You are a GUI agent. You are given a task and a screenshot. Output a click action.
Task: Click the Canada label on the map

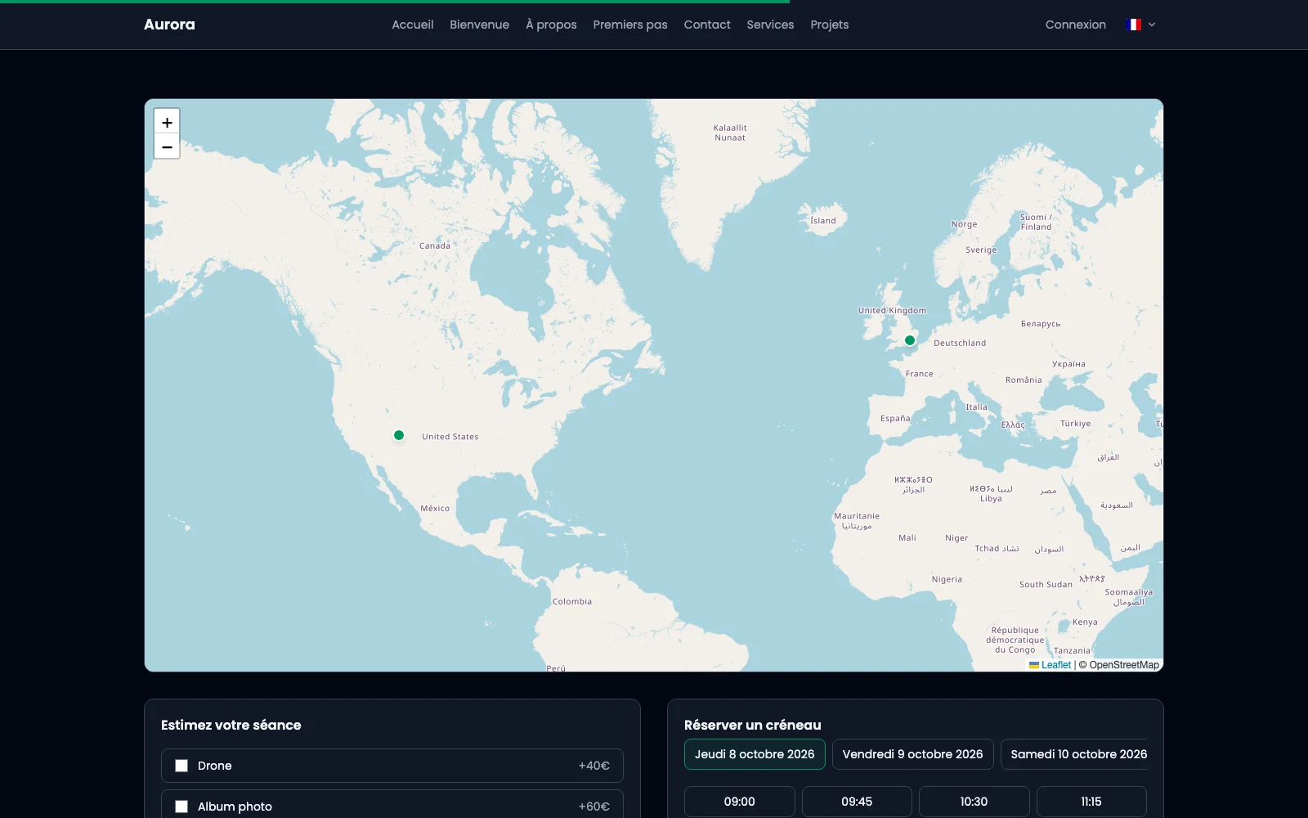point(435,245)
